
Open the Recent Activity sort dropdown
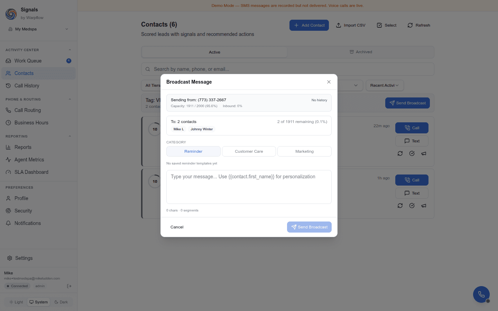tap(384, 85)
